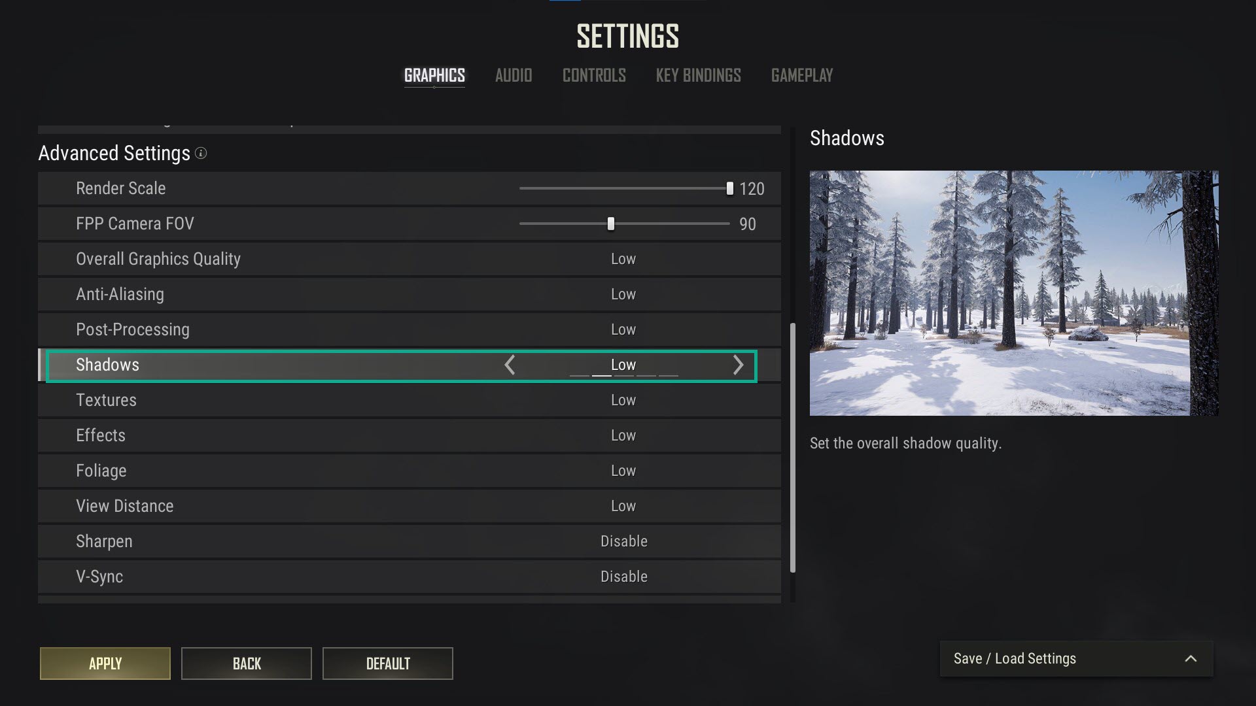Click the Apply button
1256x706 pixels.
point(105,664)
